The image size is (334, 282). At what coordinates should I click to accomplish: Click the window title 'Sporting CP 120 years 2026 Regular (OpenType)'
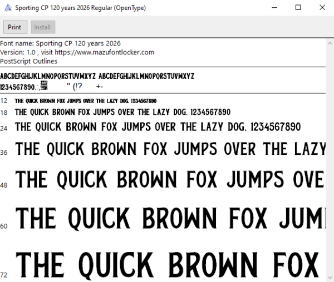pyautogui.click(x=80, y=8)
